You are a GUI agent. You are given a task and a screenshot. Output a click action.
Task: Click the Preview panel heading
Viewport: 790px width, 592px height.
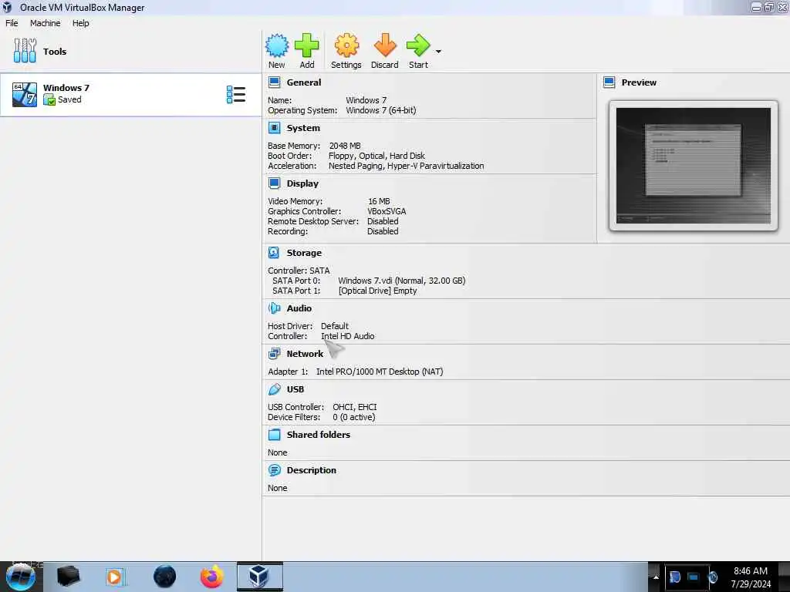[639, 82]
